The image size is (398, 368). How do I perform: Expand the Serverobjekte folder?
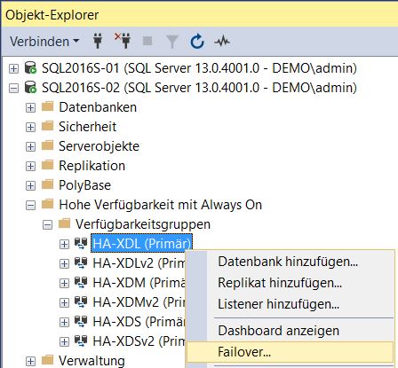coord(30,146)
